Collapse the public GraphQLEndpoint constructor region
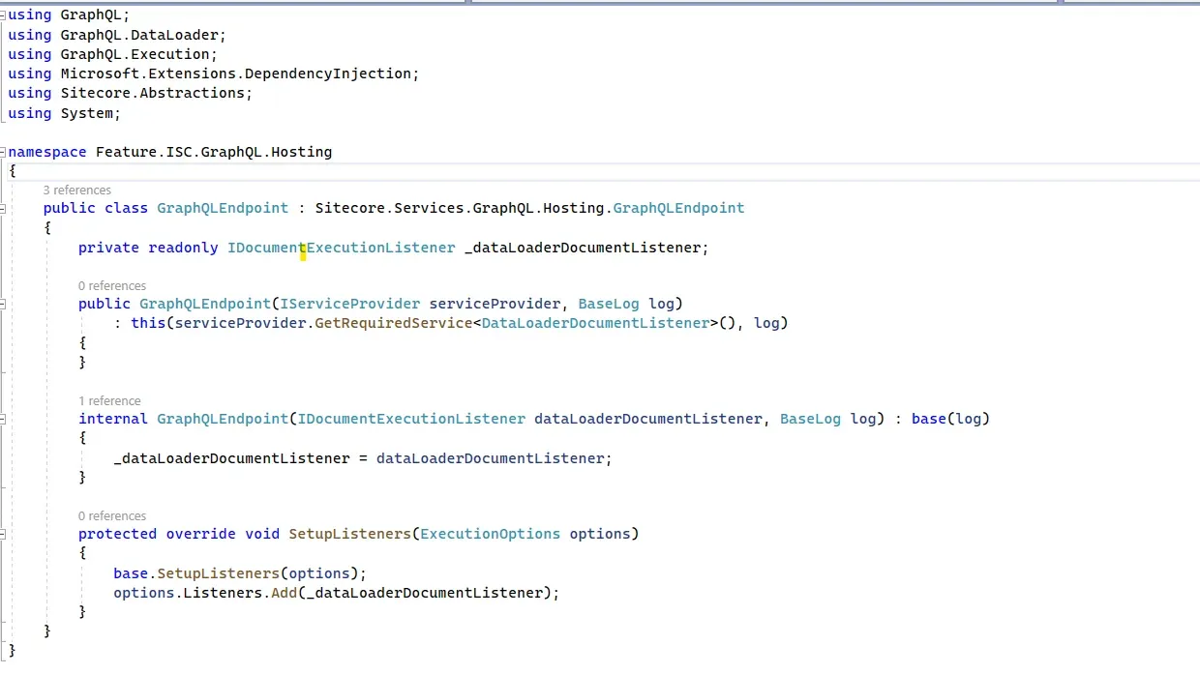1200x674 pixels. 3,304
